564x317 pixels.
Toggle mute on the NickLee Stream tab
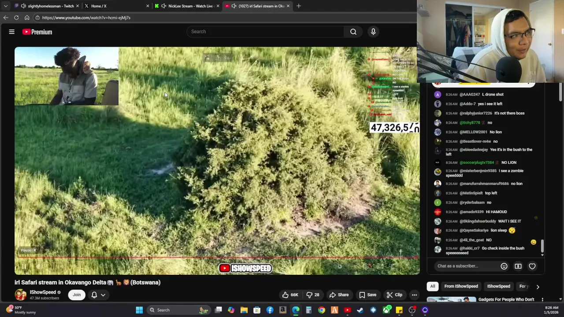(164, 6)
